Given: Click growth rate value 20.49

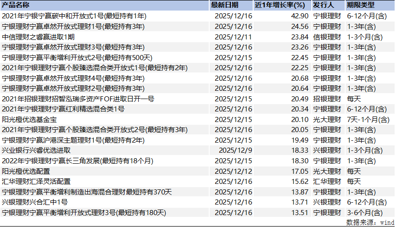Looking at the screenshot, I should click(x=300, y=99).
